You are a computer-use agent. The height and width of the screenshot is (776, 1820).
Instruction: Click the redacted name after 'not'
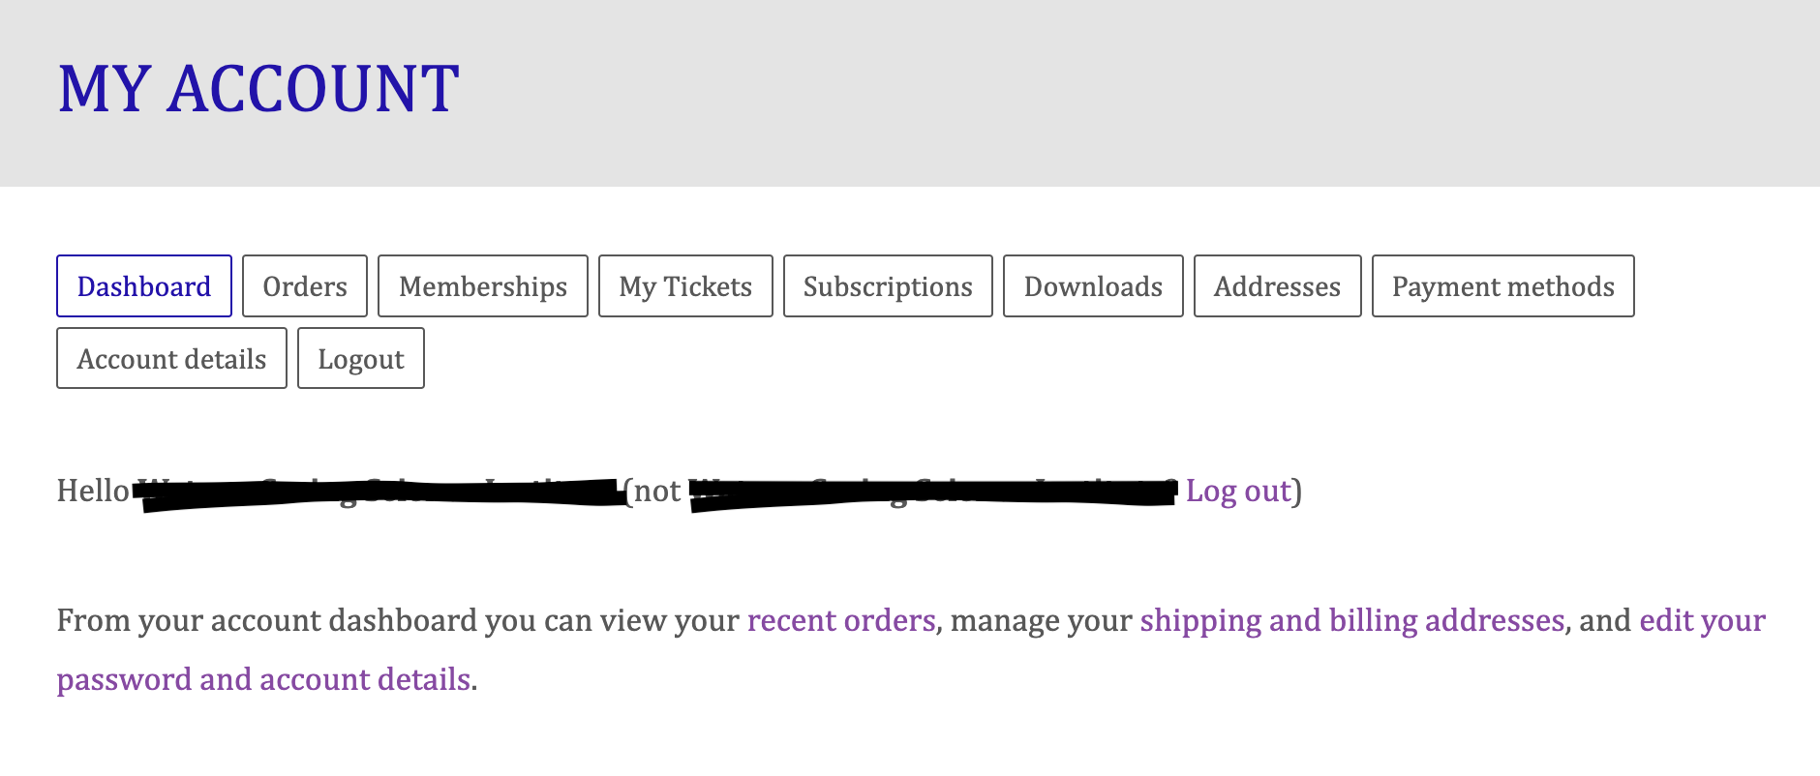[x=932, y=492]
